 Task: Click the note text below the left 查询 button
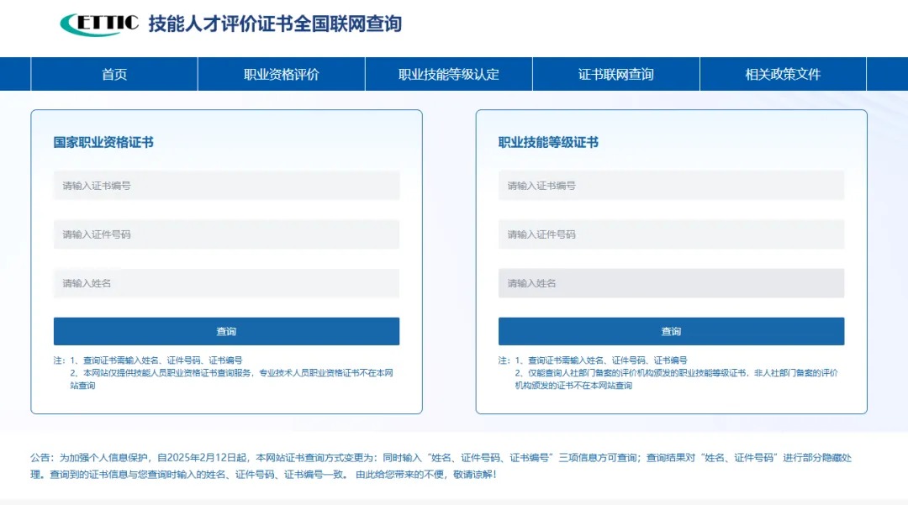pyautogui.click(x=225, y=373)
